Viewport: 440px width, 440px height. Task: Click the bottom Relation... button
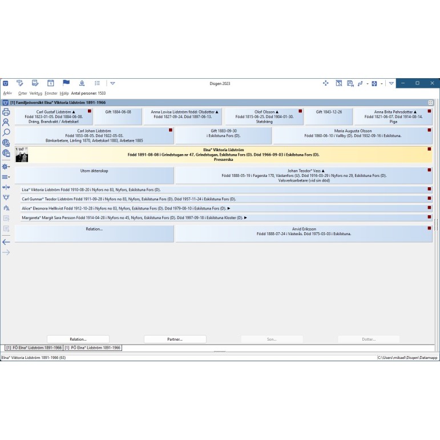pos(78,339)
